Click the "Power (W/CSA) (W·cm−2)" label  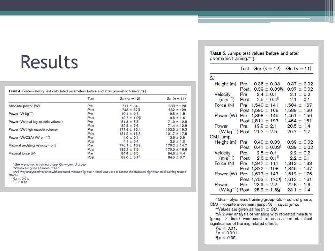click(x=29, y=137)
